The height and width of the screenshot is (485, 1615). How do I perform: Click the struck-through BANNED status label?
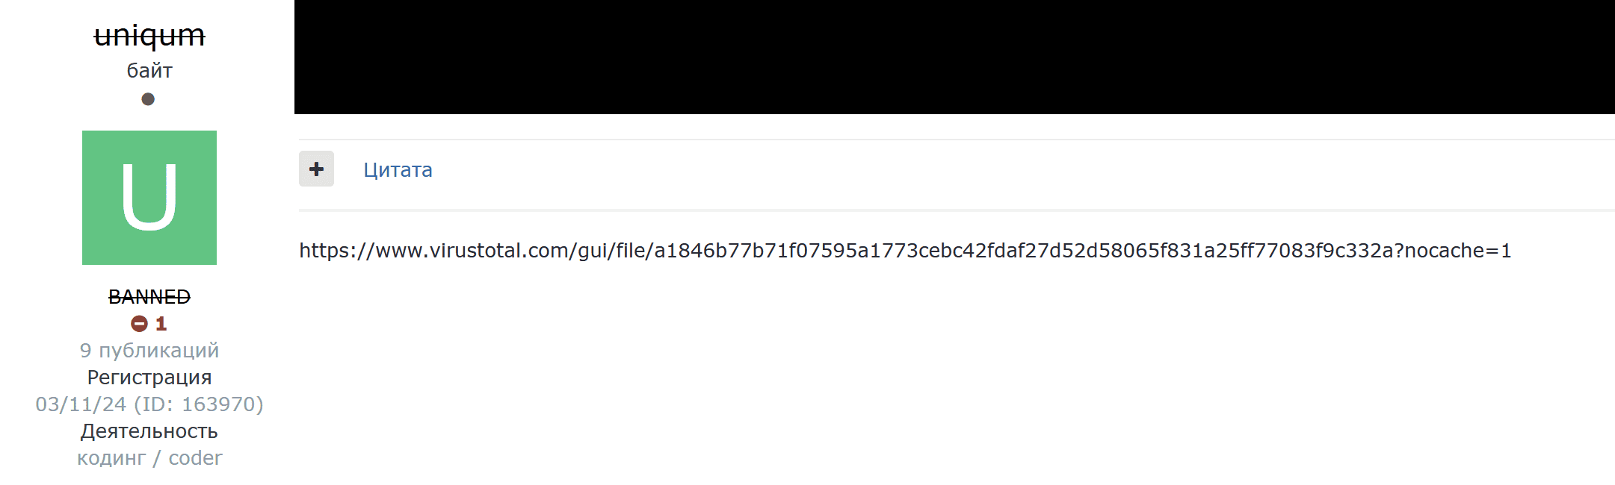(x=149, y=297)
